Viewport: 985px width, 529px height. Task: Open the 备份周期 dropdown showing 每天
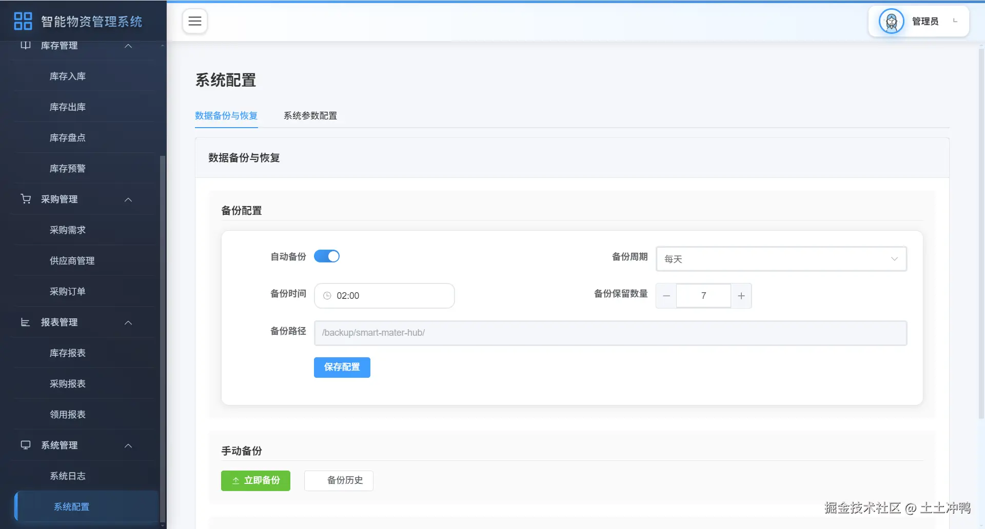click(x=781, y=259)
